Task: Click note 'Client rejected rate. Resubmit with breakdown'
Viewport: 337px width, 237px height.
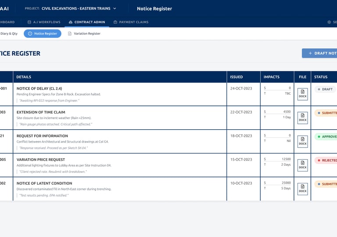Action: (53, 172)
